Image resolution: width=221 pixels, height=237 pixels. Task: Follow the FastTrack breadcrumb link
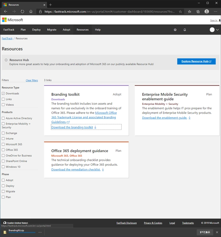point(7,39)
